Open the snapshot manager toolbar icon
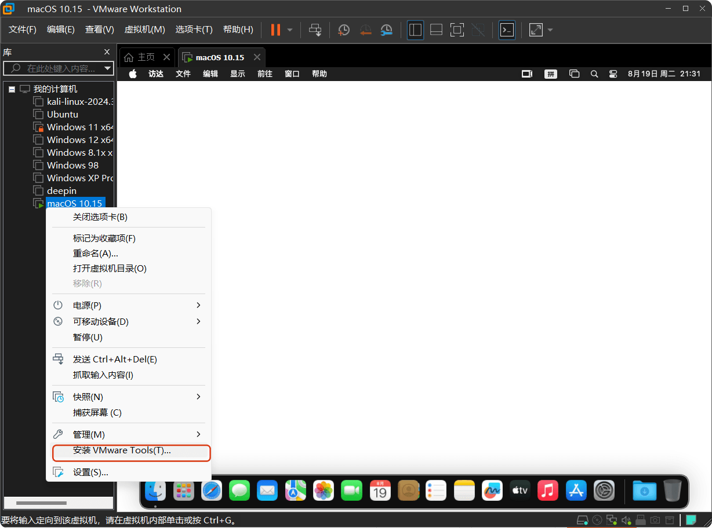Viewport: 712px width, 528px height. tap(386, 30)
